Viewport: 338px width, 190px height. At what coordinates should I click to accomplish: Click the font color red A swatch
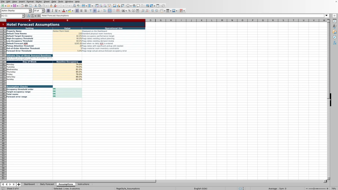point(64,11)
